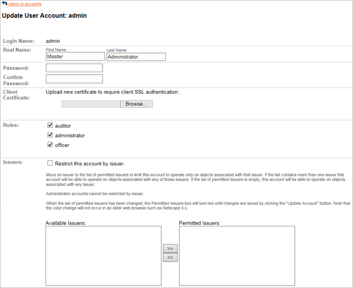
Task: Click the 'Roles:' section label
Action: 11,125
